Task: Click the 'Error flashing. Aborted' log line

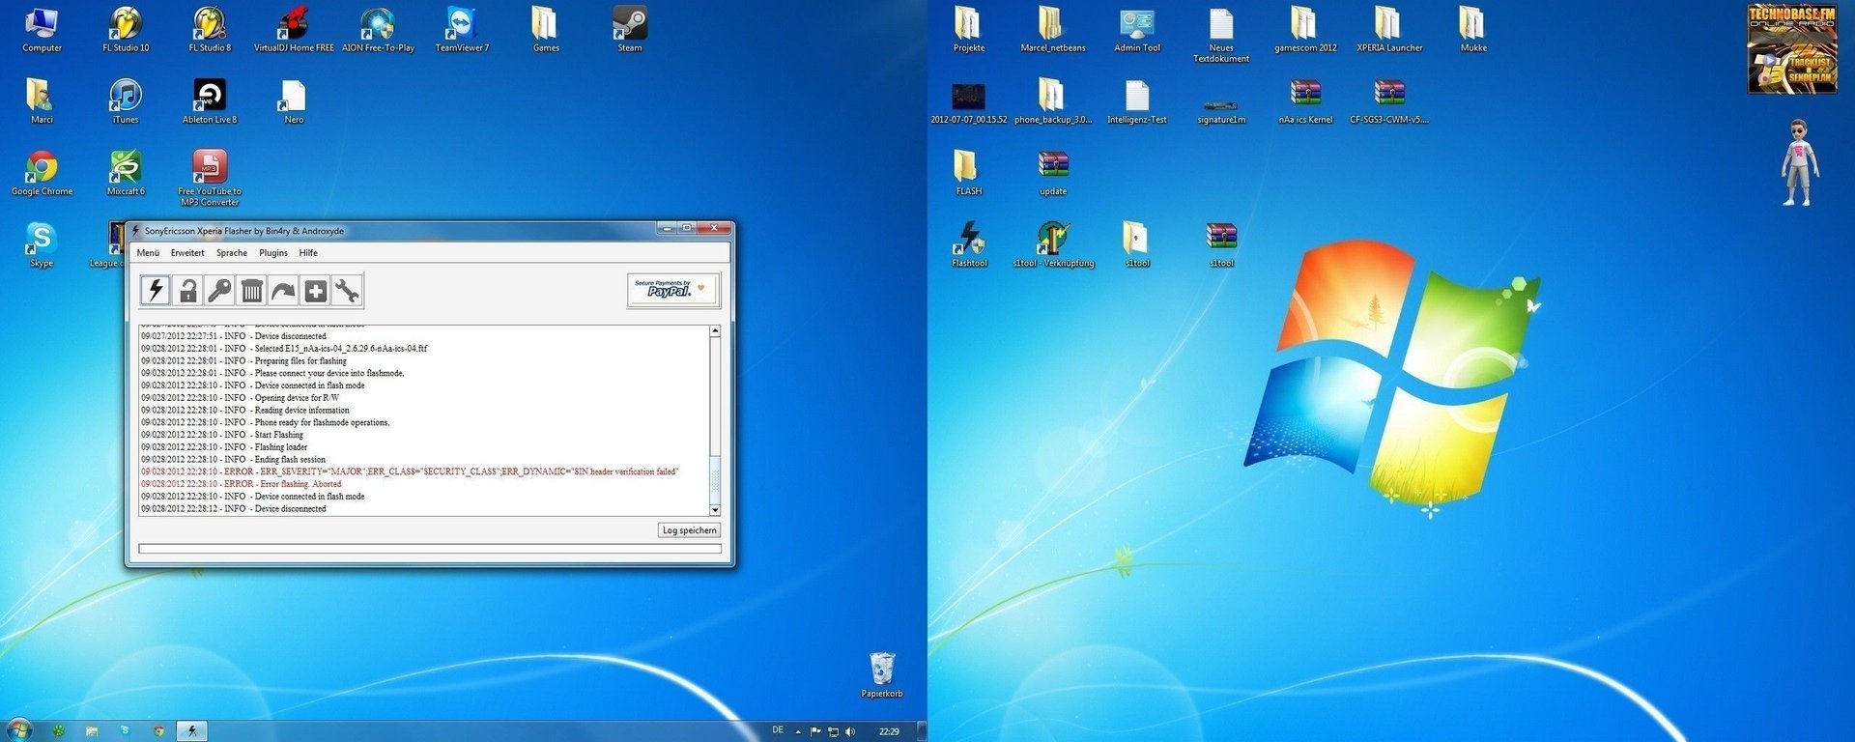Action: coord(242,484)
